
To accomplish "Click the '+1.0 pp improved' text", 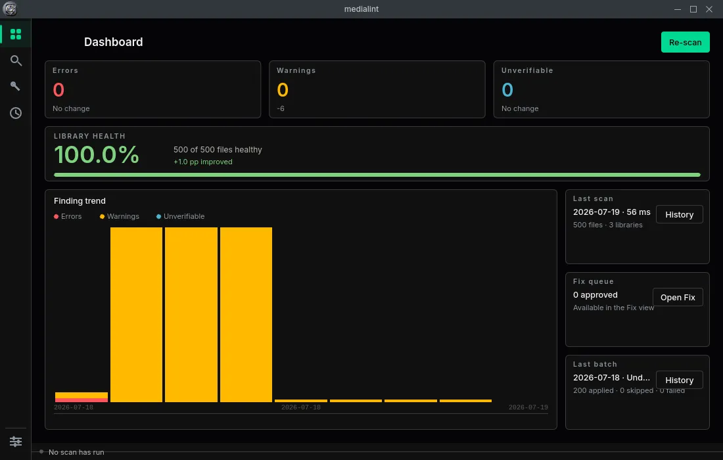I will click(x=203, y=162).
